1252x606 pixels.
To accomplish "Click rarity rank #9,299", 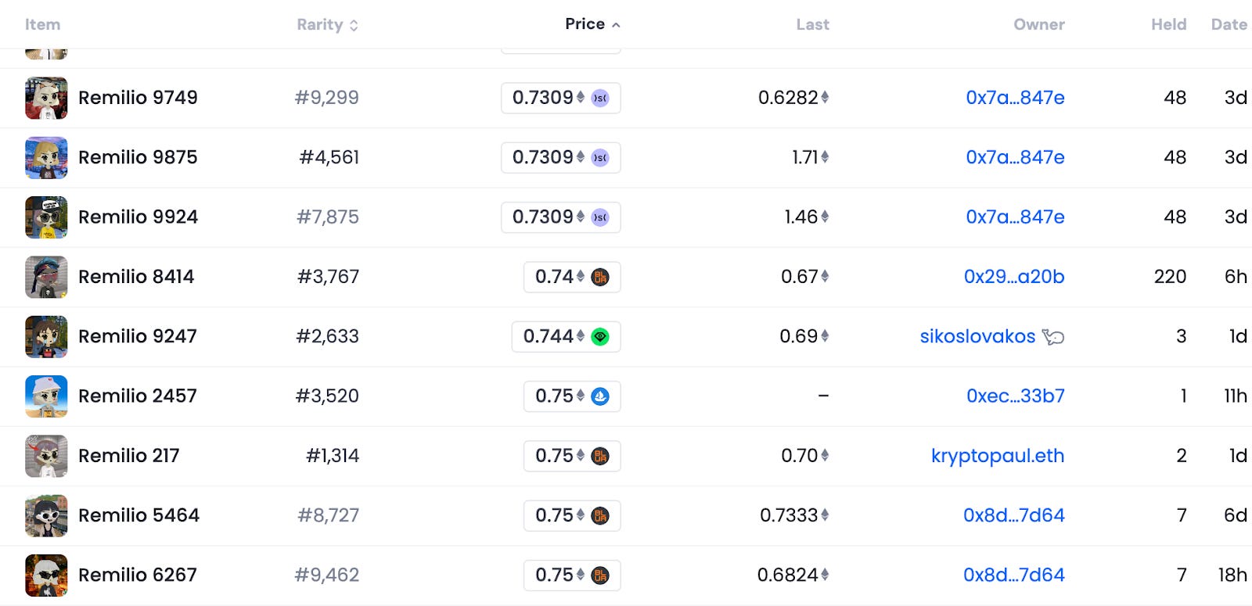I will coord(327,98).
